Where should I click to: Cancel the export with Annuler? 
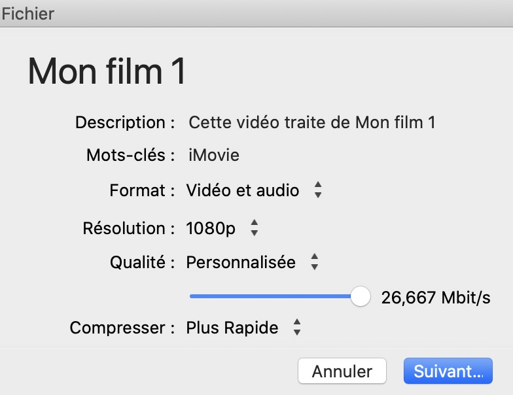pos(342,371)
